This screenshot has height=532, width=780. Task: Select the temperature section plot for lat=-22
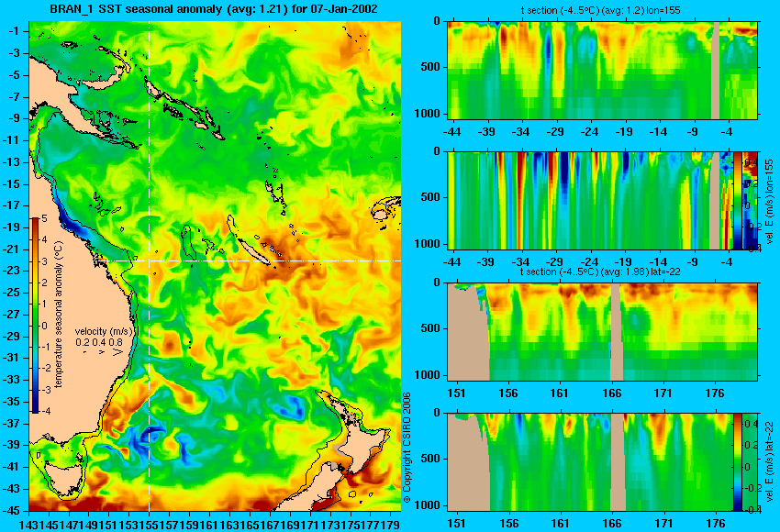tap(602, 332)
